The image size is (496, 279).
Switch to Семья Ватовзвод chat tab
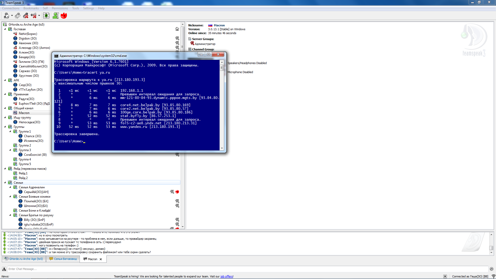pyautogui.click(x=63, y=259)
